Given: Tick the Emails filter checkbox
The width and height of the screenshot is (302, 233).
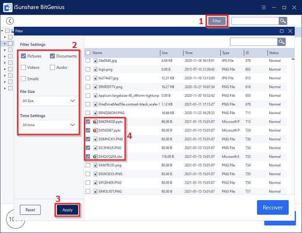Looking at the screenshot, I should (x=23, y=79).
